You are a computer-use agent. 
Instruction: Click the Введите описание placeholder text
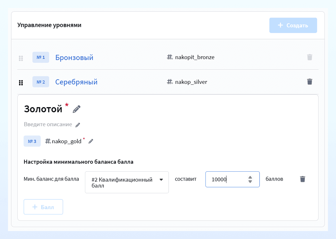tap(48, 124)
